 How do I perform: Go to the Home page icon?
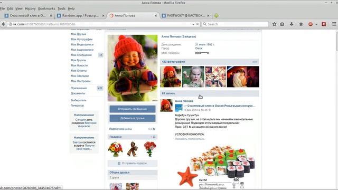point(301,24)
